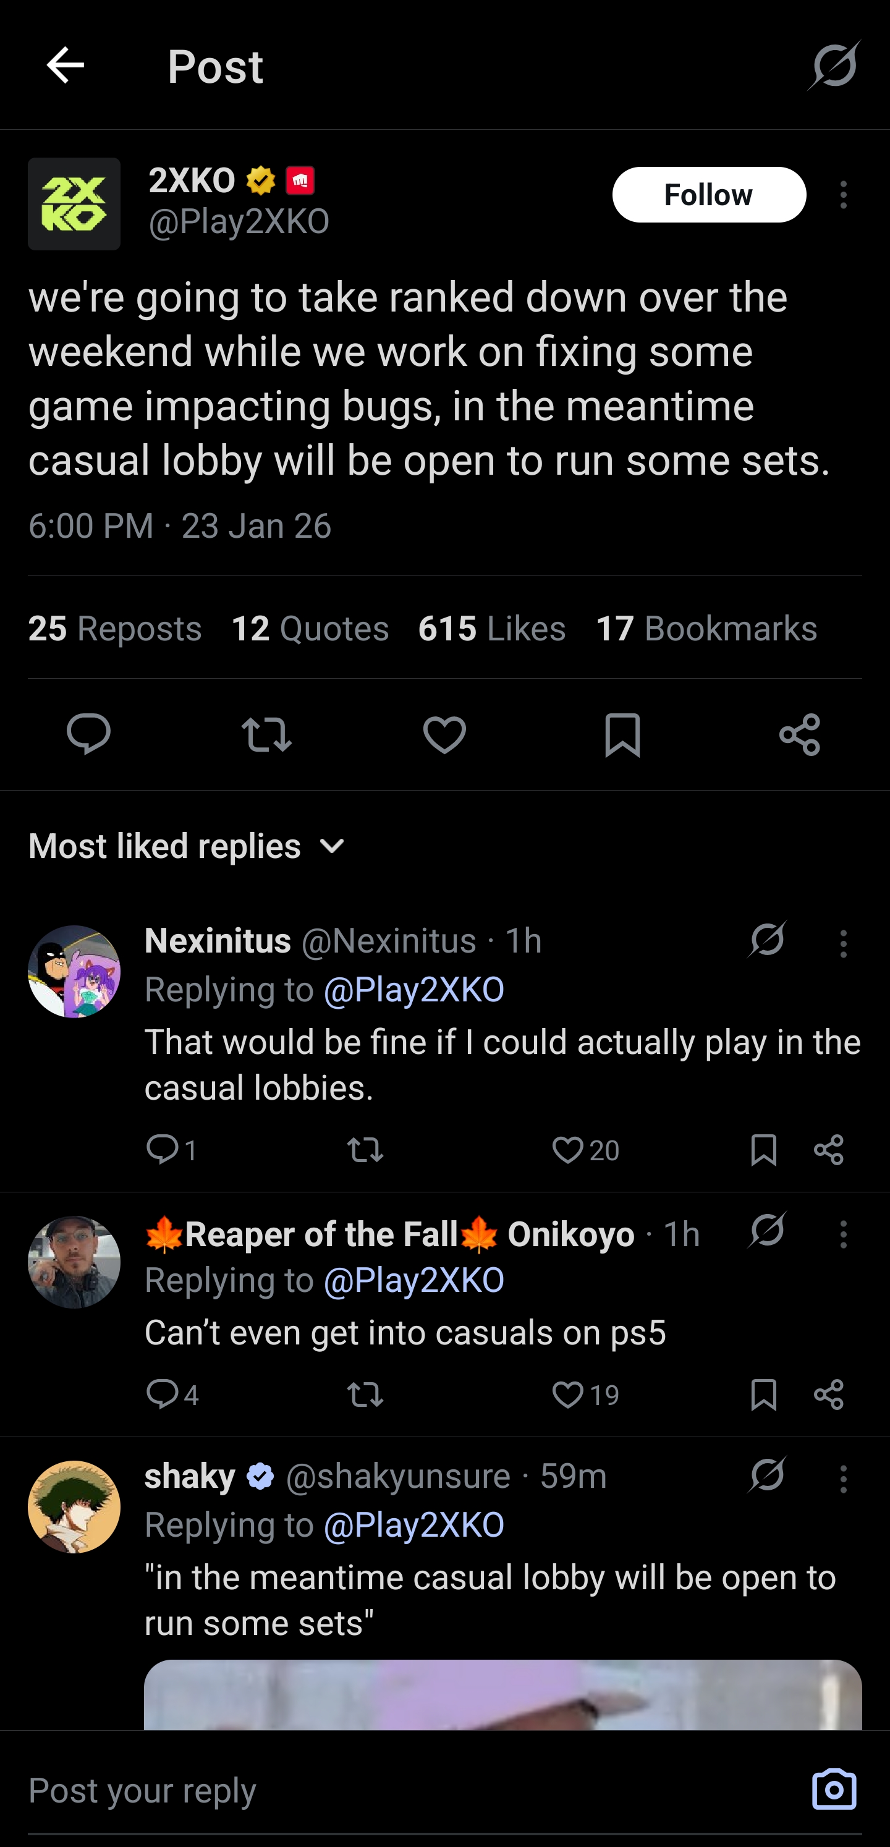890x1847 pixels.
Task: Open Grok icon in top header
Action: (834, 66)
